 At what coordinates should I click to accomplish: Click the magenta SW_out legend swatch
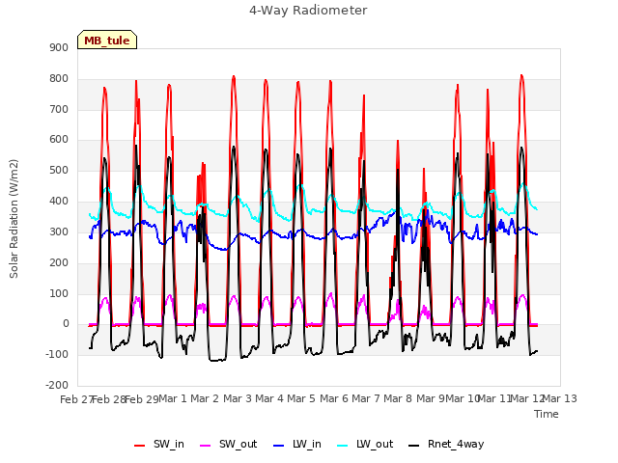click(206, 446)
